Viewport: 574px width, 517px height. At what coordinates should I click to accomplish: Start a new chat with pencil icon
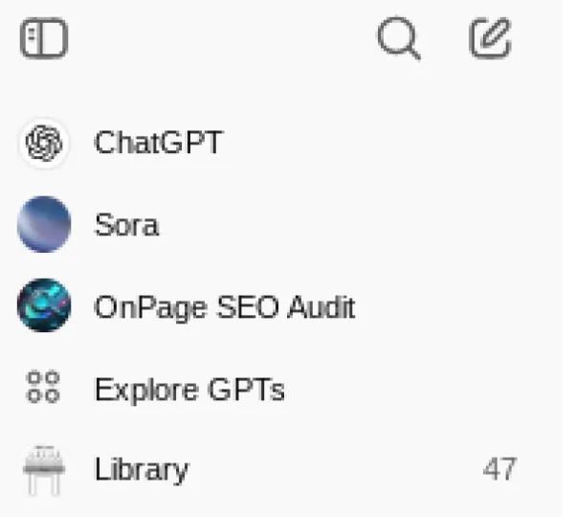pyautogui.click(x=491, y=40)
